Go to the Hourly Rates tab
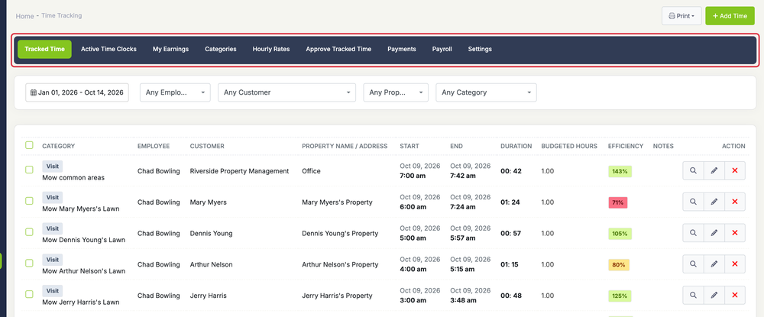The height and width of the screenshot is (317, 764). [271, 49]
